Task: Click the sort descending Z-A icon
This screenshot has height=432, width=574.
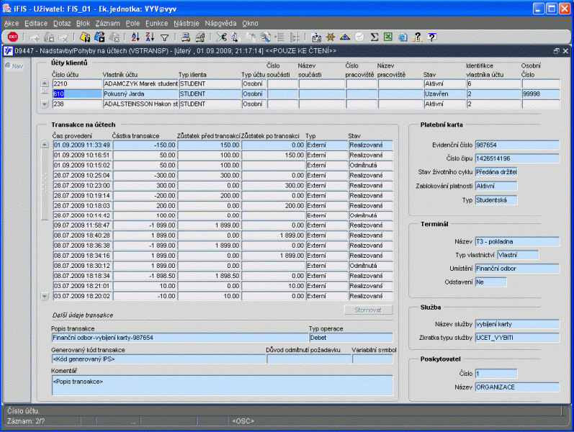Action: [151, 37]
